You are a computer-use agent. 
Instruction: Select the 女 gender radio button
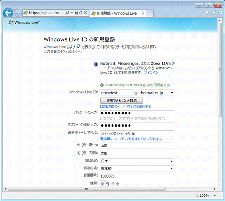point(113,184)
